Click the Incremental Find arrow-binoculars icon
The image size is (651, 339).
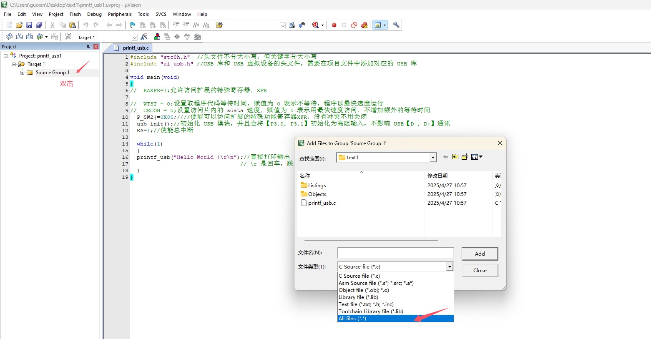[x=302, y=25]
